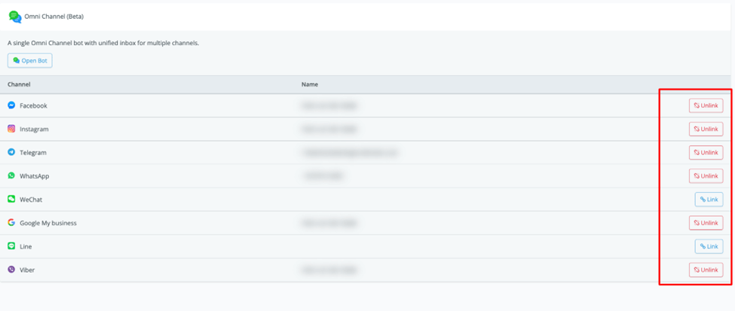Click the Name column header

pos(309,84)
